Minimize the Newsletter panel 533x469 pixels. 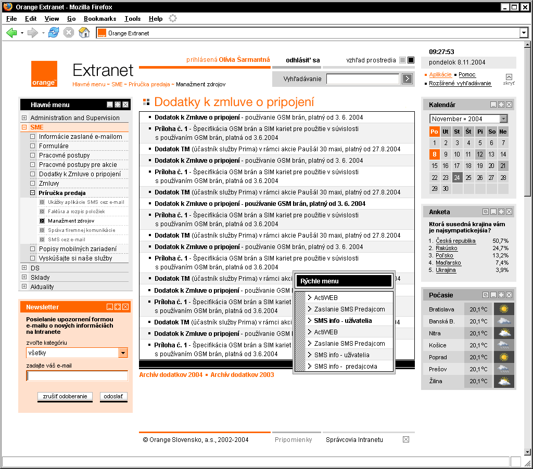point(110,307)
